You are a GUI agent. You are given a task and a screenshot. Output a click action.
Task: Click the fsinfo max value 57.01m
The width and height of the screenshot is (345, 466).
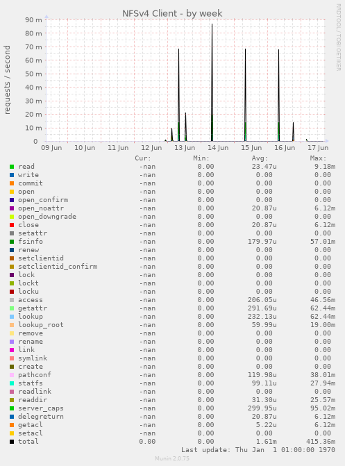pyautogui.click(x=323, y=242)
